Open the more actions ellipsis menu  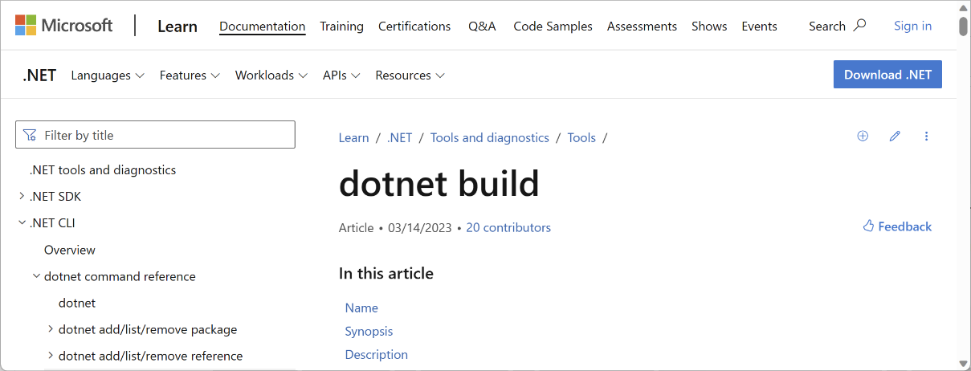[926, 137]
